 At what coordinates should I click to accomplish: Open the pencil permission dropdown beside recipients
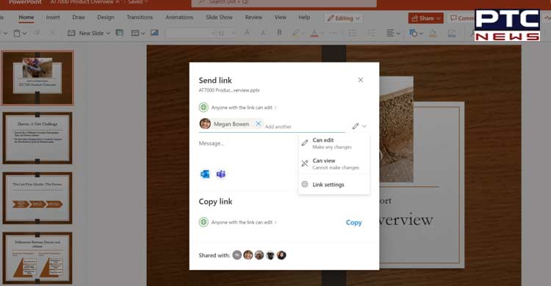tap(359, 126)
